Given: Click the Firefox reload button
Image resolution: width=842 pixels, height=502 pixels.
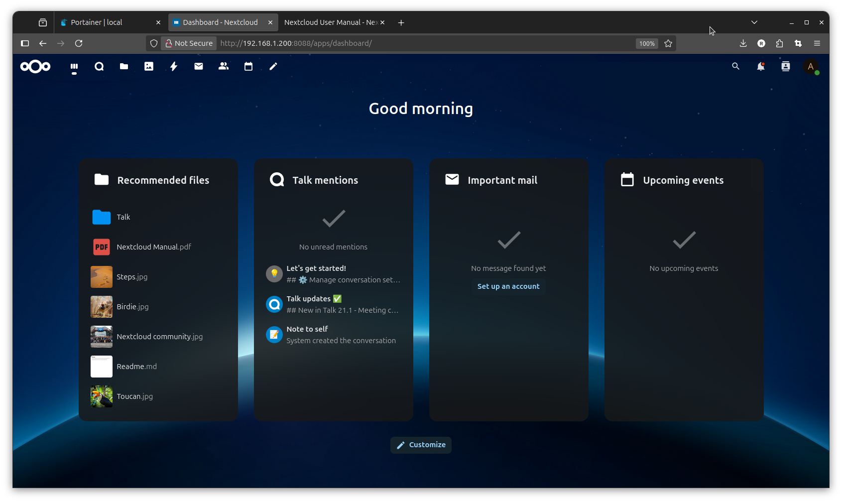Looking at the screenshot, I should click(x=79, y=43).
